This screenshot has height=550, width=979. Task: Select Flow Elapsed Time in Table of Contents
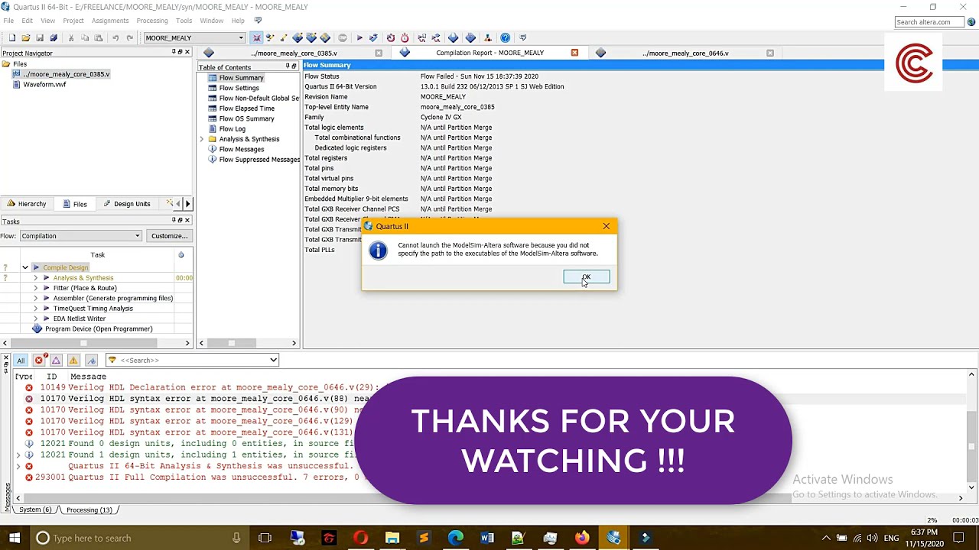tap(246, 108)
